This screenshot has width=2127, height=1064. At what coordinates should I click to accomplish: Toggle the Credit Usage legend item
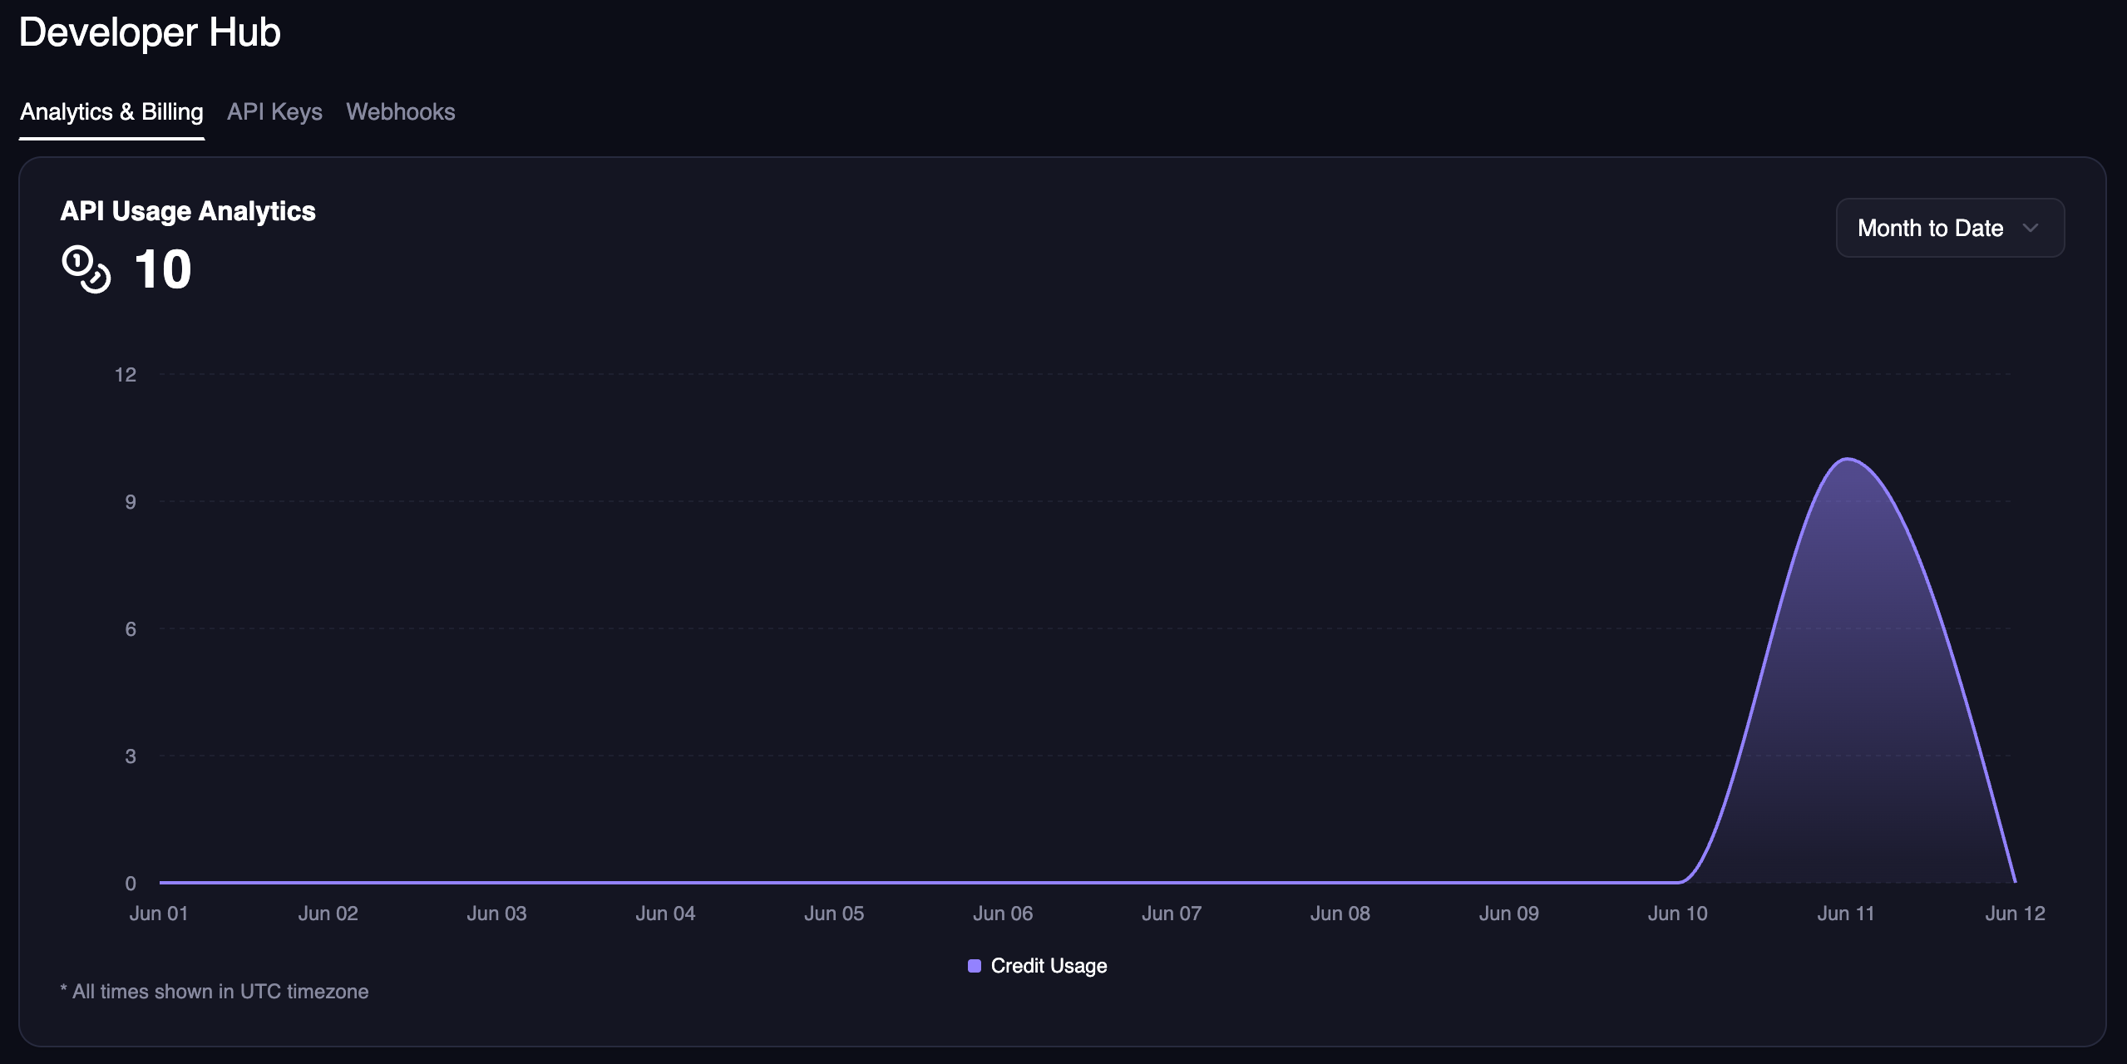tap(1048, 966)
